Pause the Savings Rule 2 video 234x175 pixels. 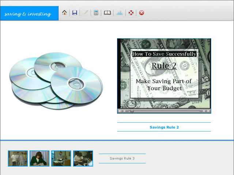(124, 111)
